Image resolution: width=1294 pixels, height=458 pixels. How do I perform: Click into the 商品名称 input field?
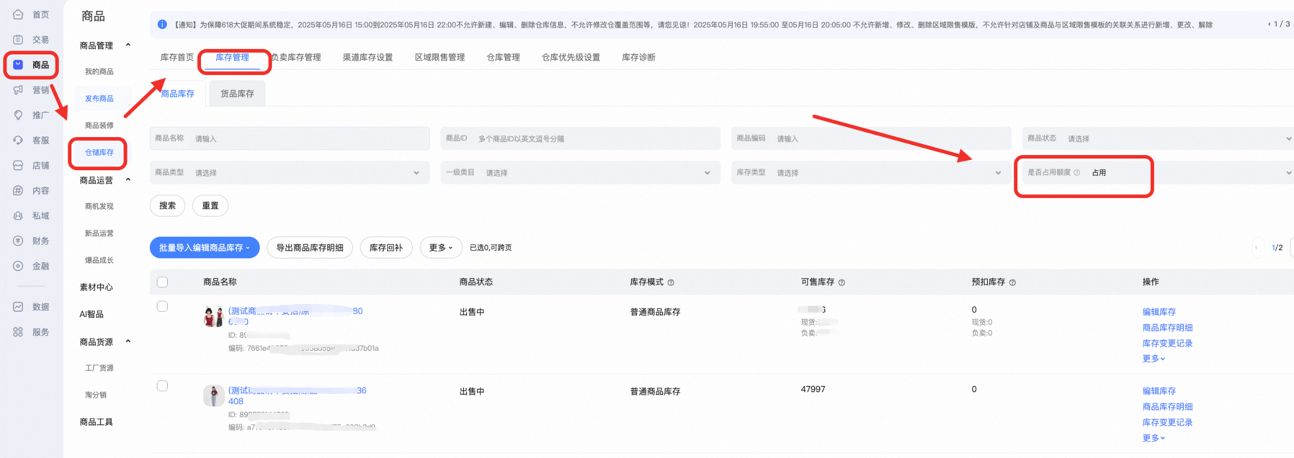290,139
